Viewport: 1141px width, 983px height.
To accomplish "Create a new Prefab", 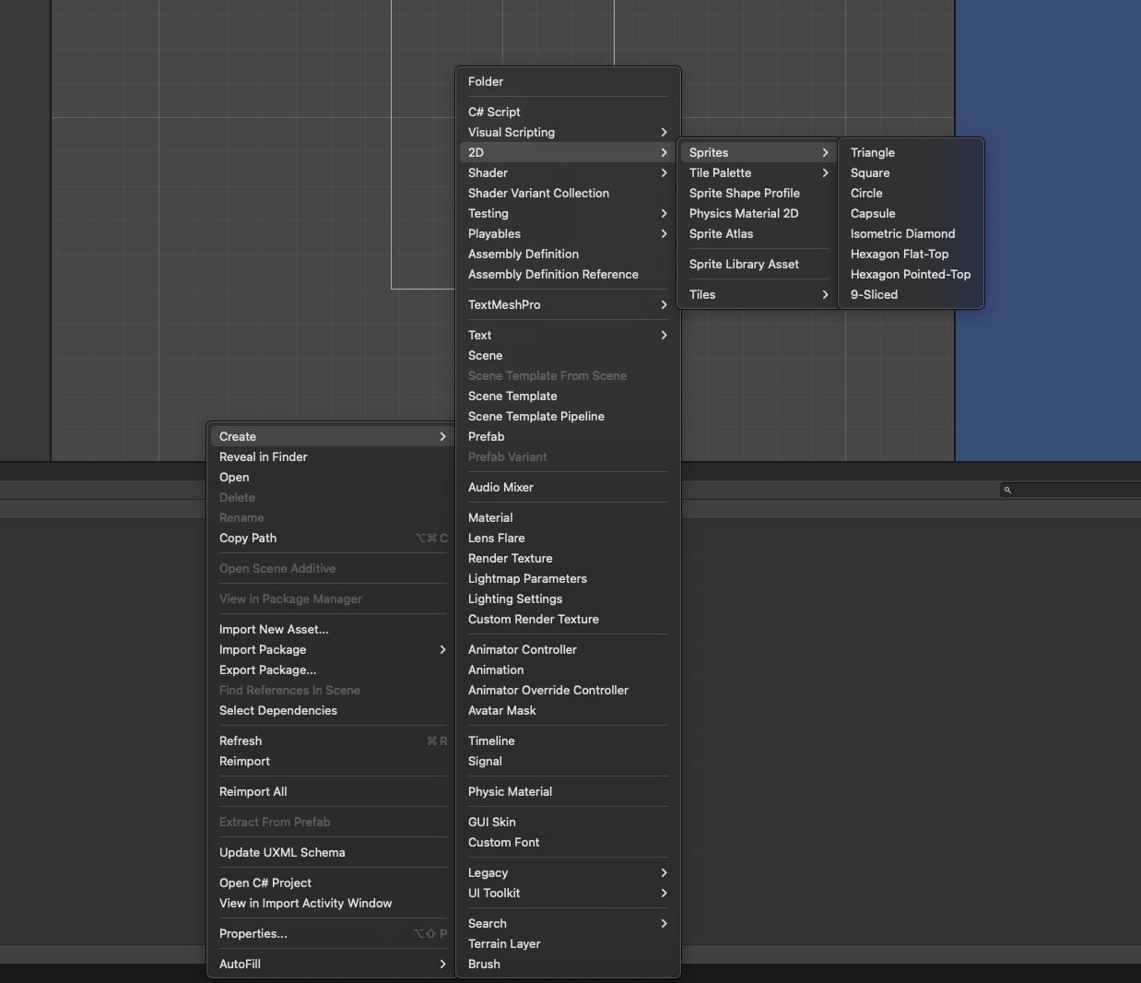I will (x=568, y=436).
